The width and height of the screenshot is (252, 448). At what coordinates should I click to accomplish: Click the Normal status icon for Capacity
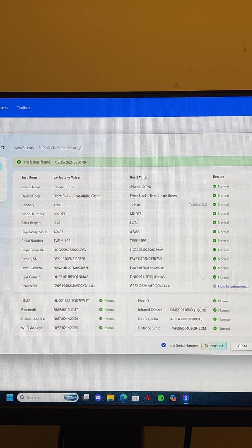[x=215, y=204]
